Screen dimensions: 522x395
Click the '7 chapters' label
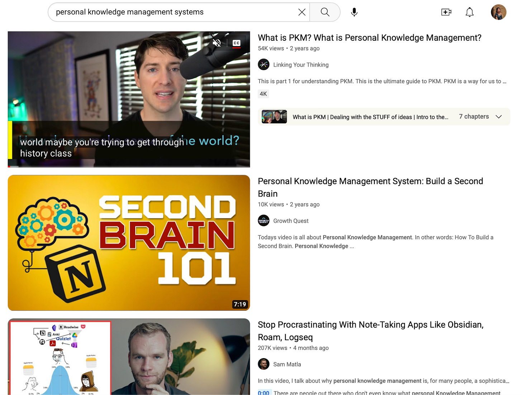click(474, 117)
